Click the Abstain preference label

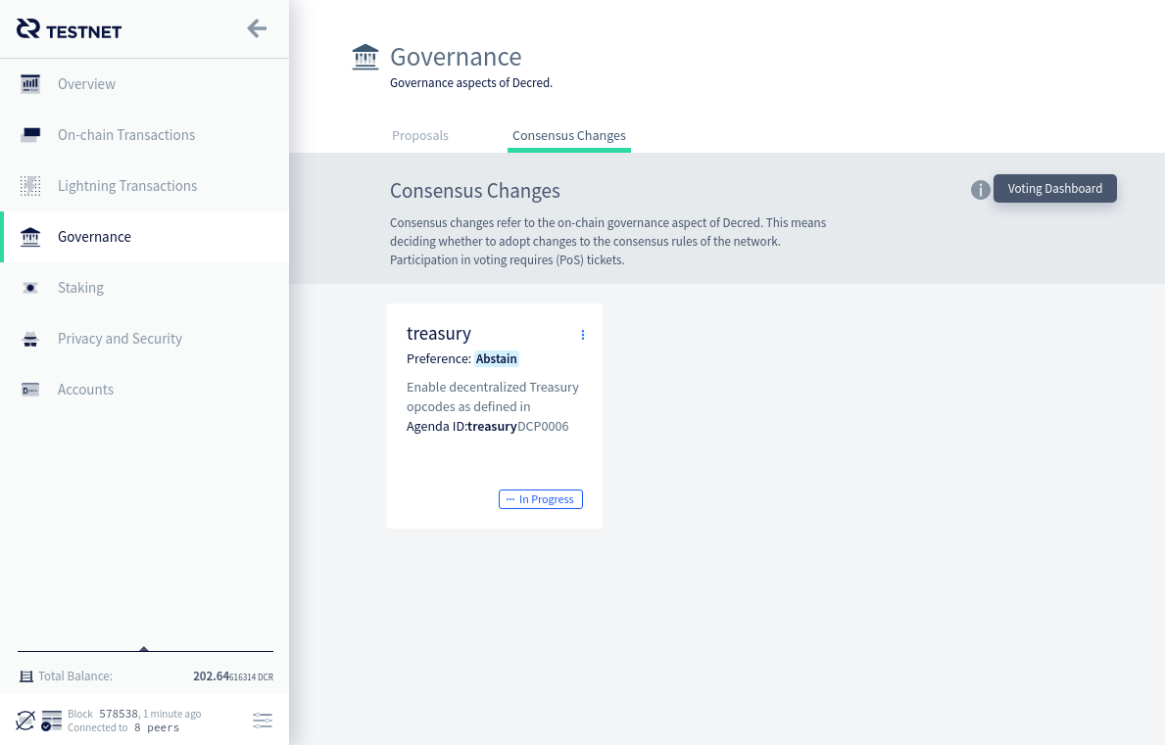click(497, 359)
